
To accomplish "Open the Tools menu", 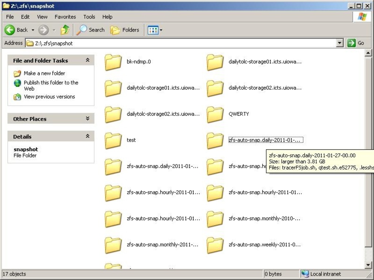I will 89,17.
